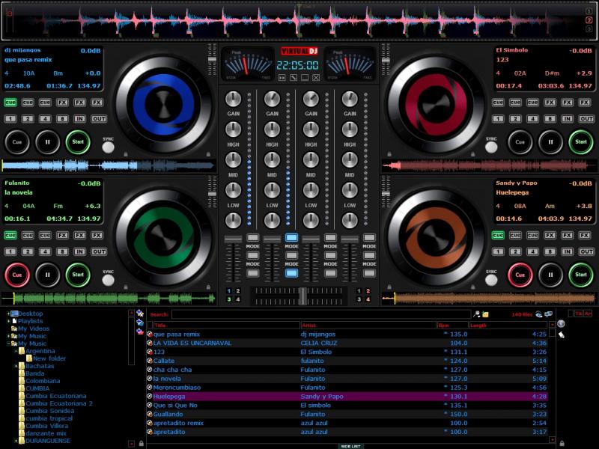Click the yellow folder icon beside the search field
This screenshot has height=449, width=599.
point(485,314)
